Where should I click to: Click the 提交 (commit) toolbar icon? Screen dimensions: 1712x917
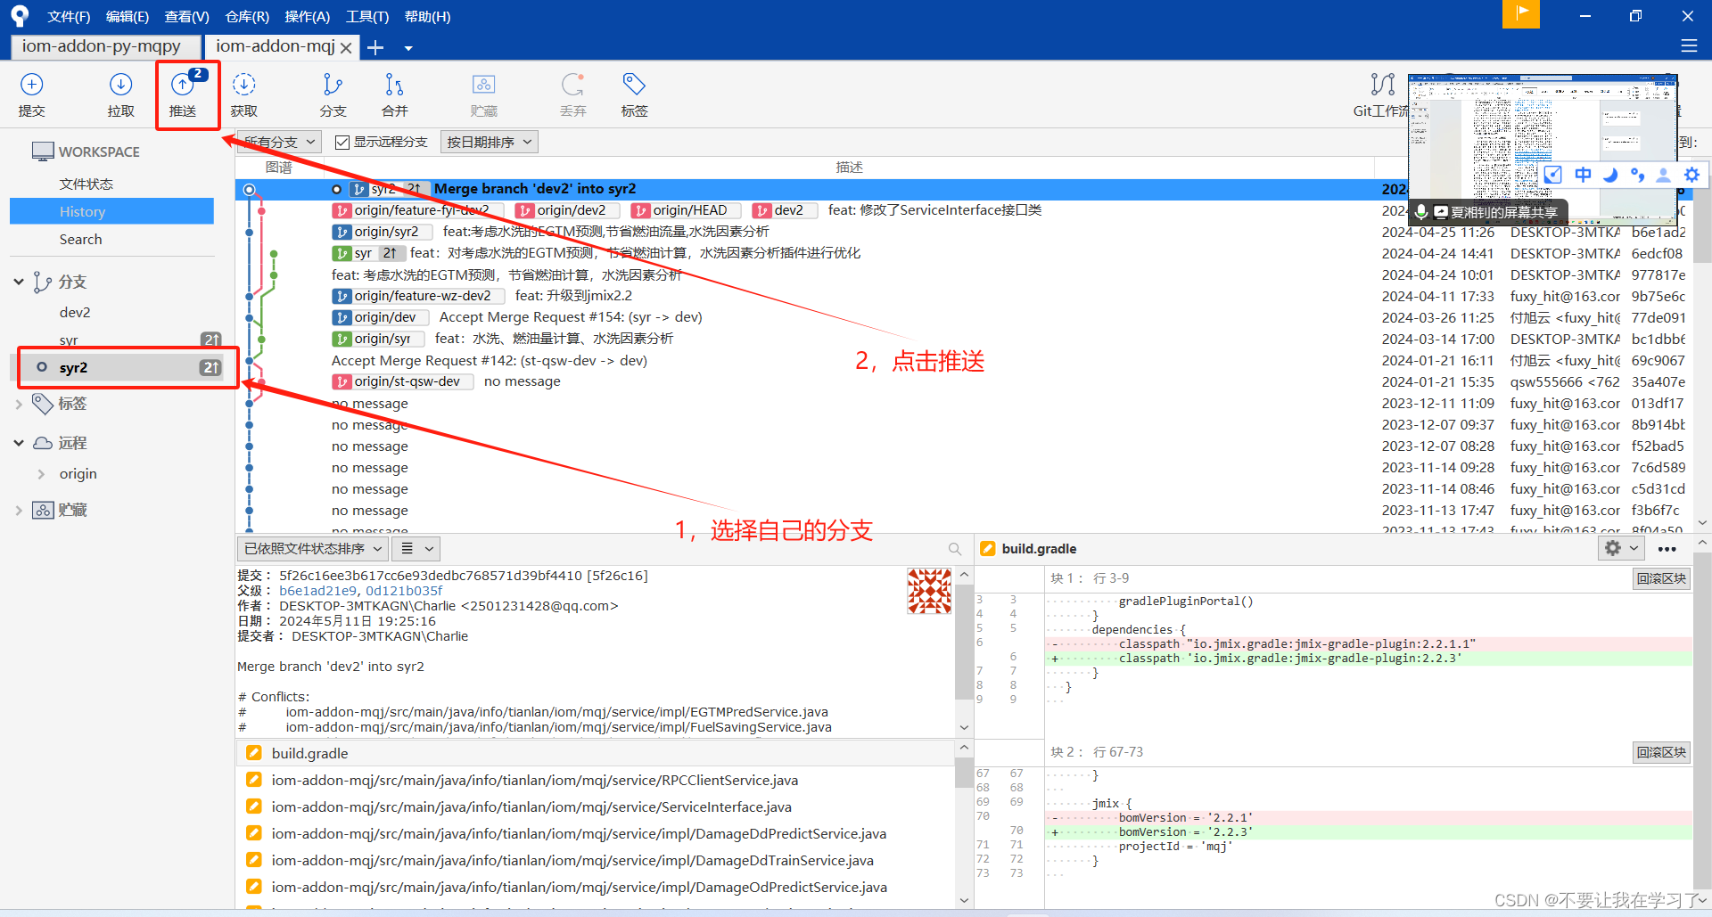click(32, 94)
